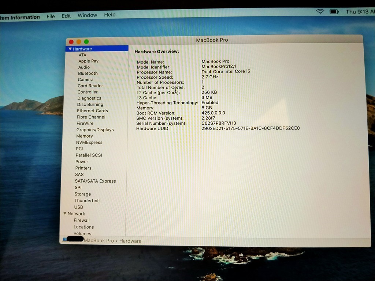Select Locations under Network
Image resolution: width=375 pixels, height=281 pixels.
[x=84, y=227]
